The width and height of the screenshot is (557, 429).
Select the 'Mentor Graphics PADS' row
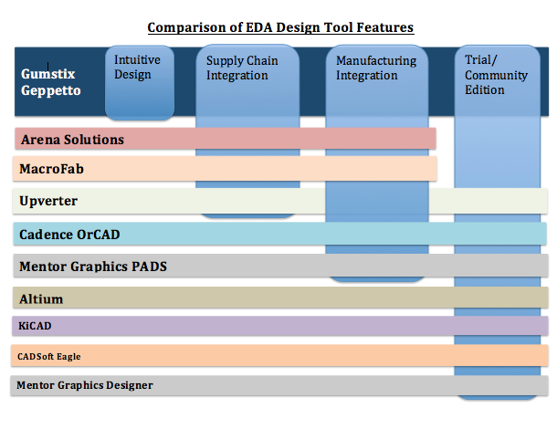pyautogui.click(x=280, y=266)
